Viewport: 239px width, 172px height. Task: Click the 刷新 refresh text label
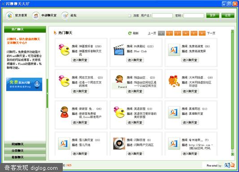pyautogui.click(x=135, y=33)
